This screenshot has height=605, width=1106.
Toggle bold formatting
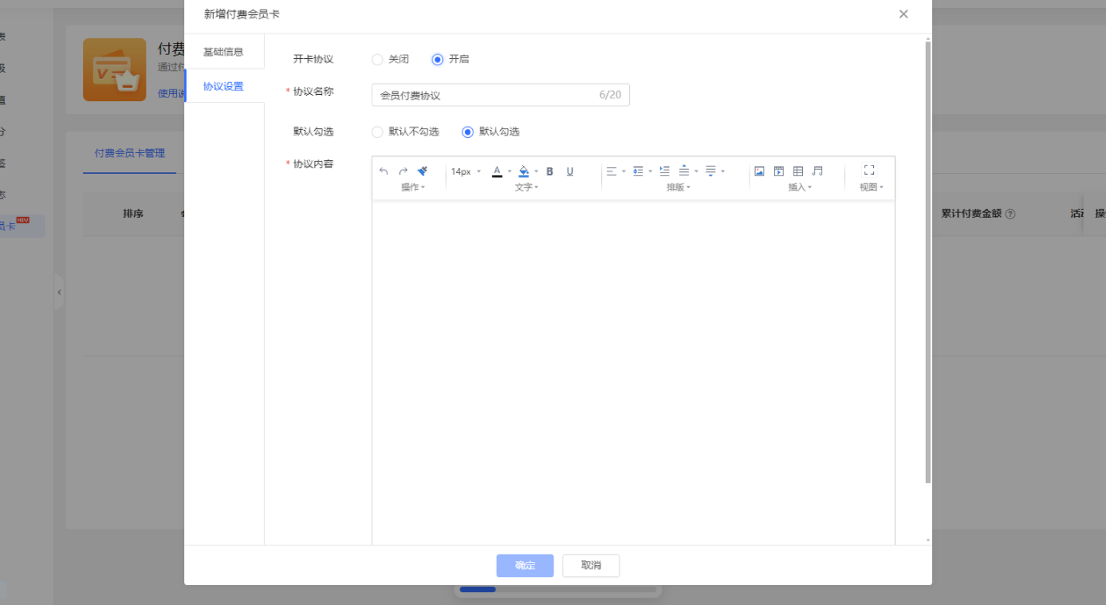click(x=549, y=171)
